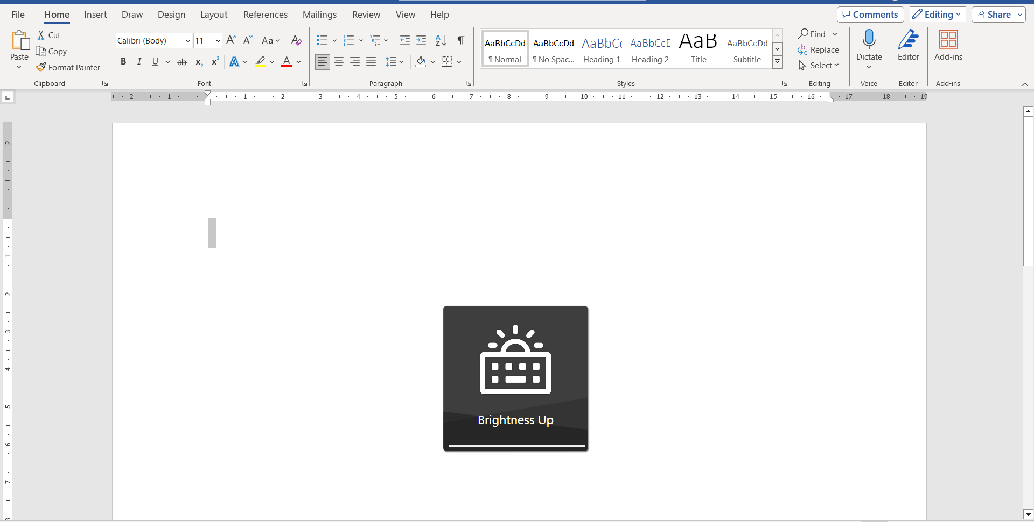
Task: Collapse the ribbon with the chevron
Action: tap(1025, 84)
